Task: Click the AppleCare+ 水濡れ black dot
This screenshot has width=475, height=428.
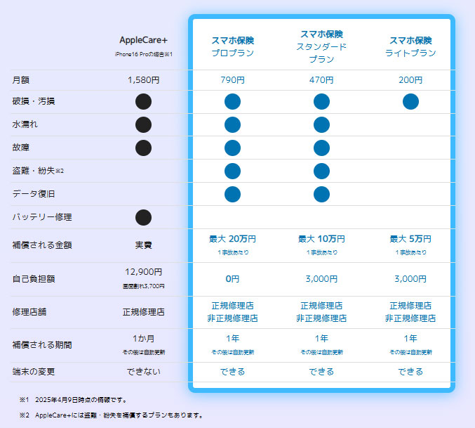Action: coord(143,125)
